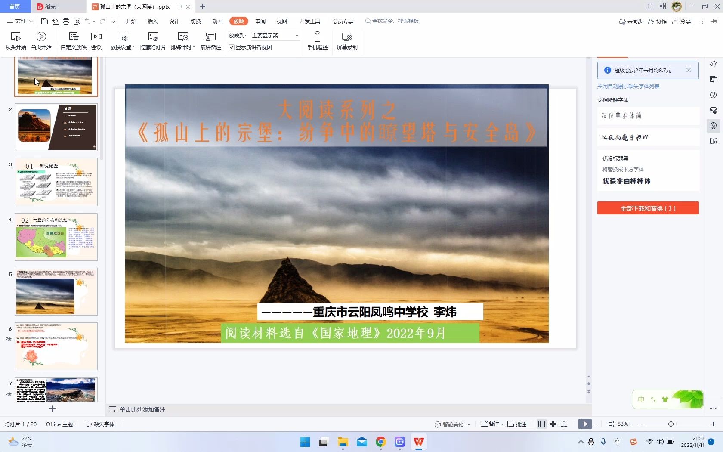
Task: Toggle 显示演讲者视图 checkbox
Action: click(232, 47)
